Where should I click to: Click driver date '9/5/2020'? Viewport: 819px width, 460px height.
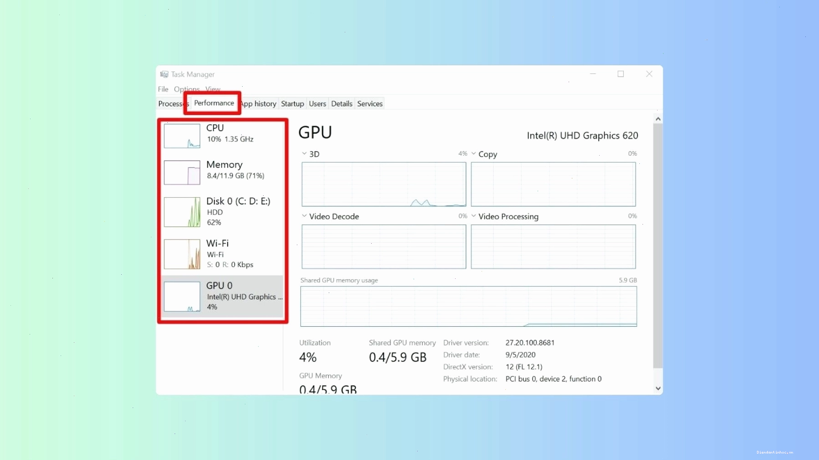coord(520,355)
